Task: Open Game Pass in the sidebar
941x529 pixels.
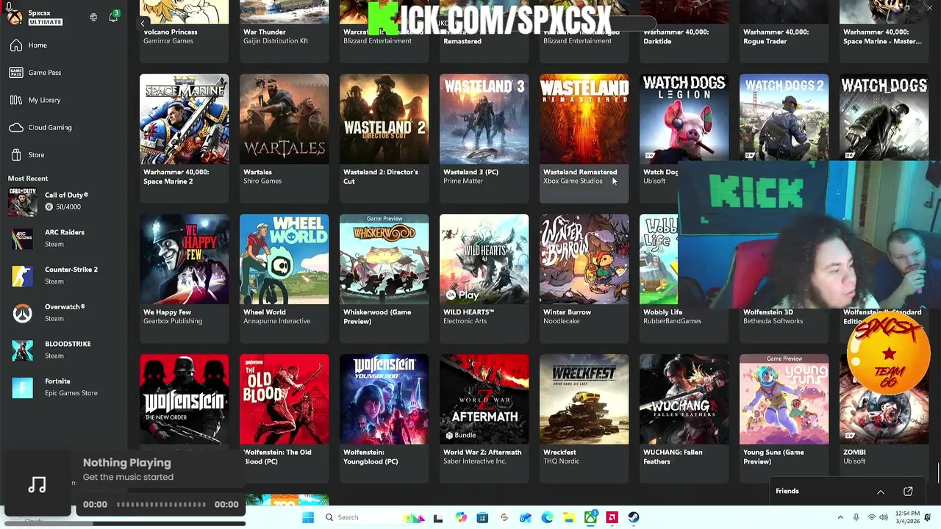Action: click(x=62, y=73)
